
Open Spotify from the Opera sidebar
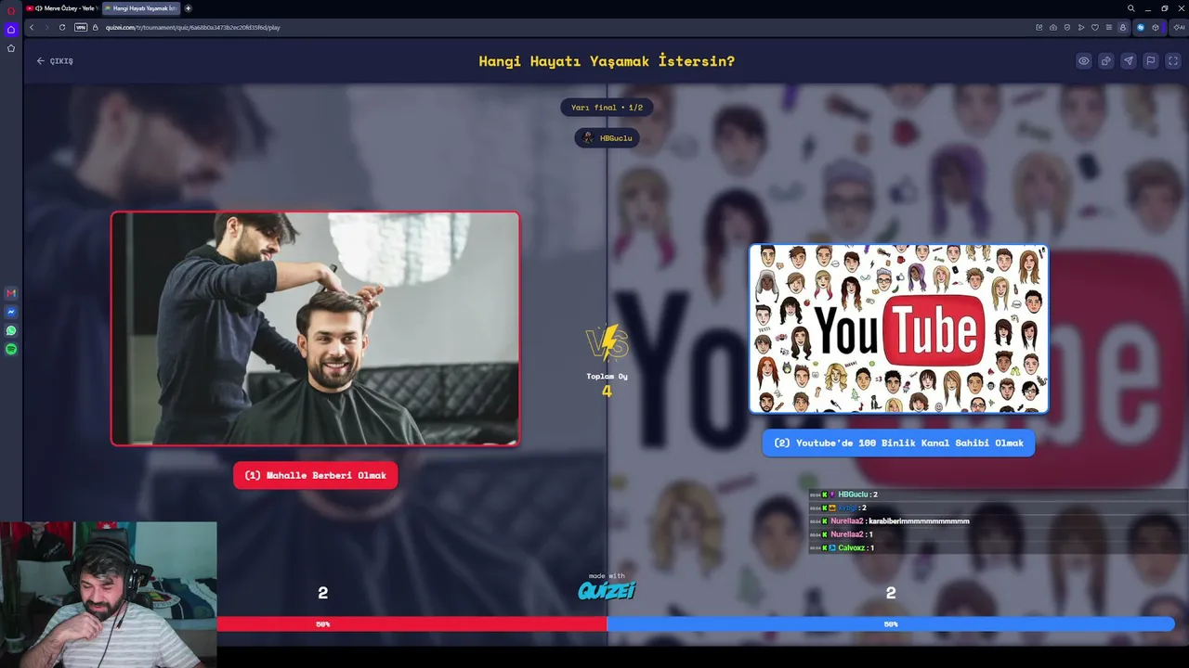click(11, 349)
